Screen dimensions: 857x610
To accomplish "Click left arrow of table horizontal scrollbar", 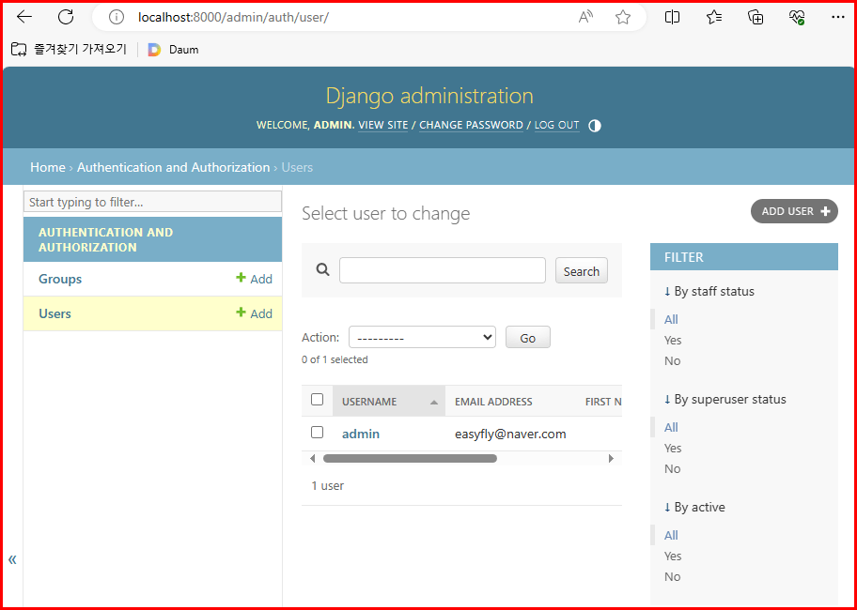I will [312, 459].
